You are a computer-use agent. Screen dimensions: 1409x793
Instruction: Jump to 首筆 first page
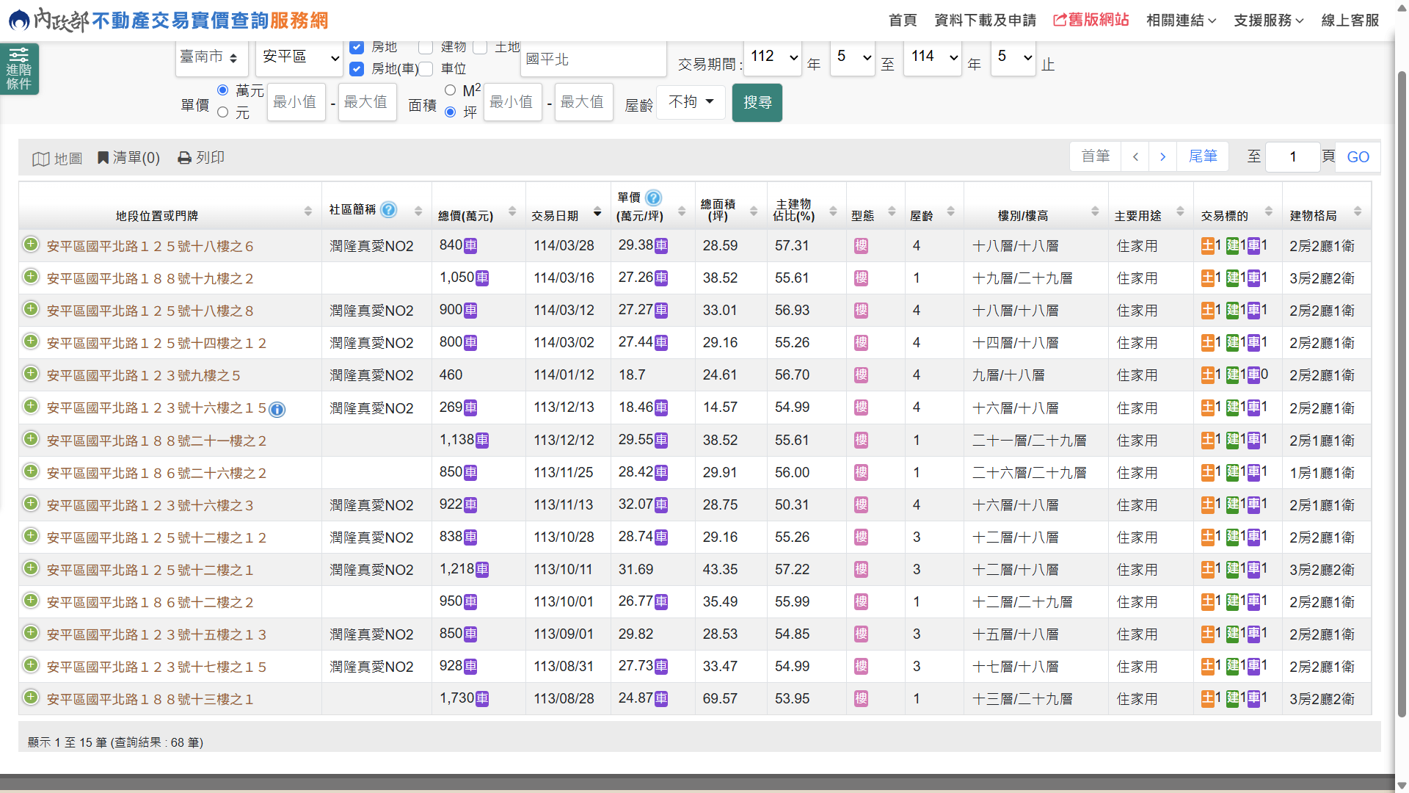[1096, 156]
